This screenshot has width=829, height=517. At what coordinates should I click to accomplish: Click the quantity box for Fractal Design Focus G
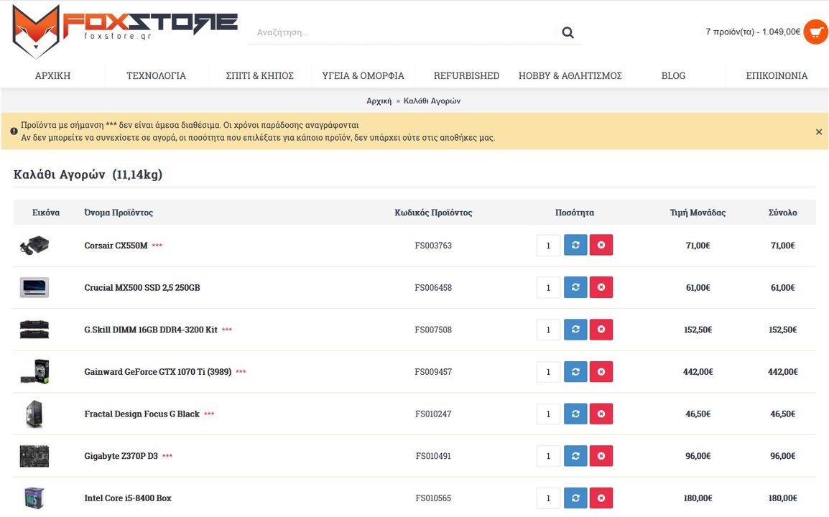(x=548, y=414)
